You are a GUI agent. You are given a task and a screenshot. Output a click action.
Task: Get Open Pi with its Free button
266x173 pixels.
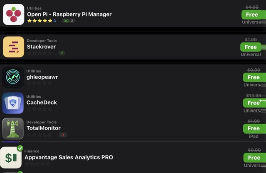pos(252,15)
